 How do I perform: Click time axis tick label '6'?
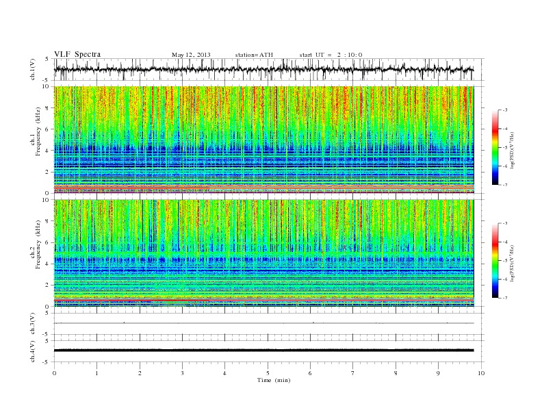click(310, 373)
